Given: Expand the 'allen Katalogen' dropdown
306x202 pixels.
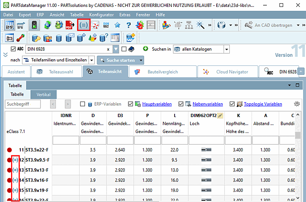Looking at the screenshot, I should 226,49.
